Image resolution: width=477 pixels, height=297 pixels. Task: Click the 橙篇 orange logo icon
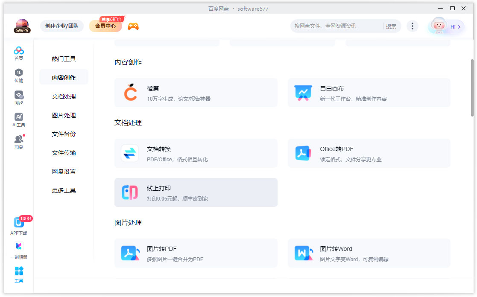pyautogui.click(x=130, y=93)
